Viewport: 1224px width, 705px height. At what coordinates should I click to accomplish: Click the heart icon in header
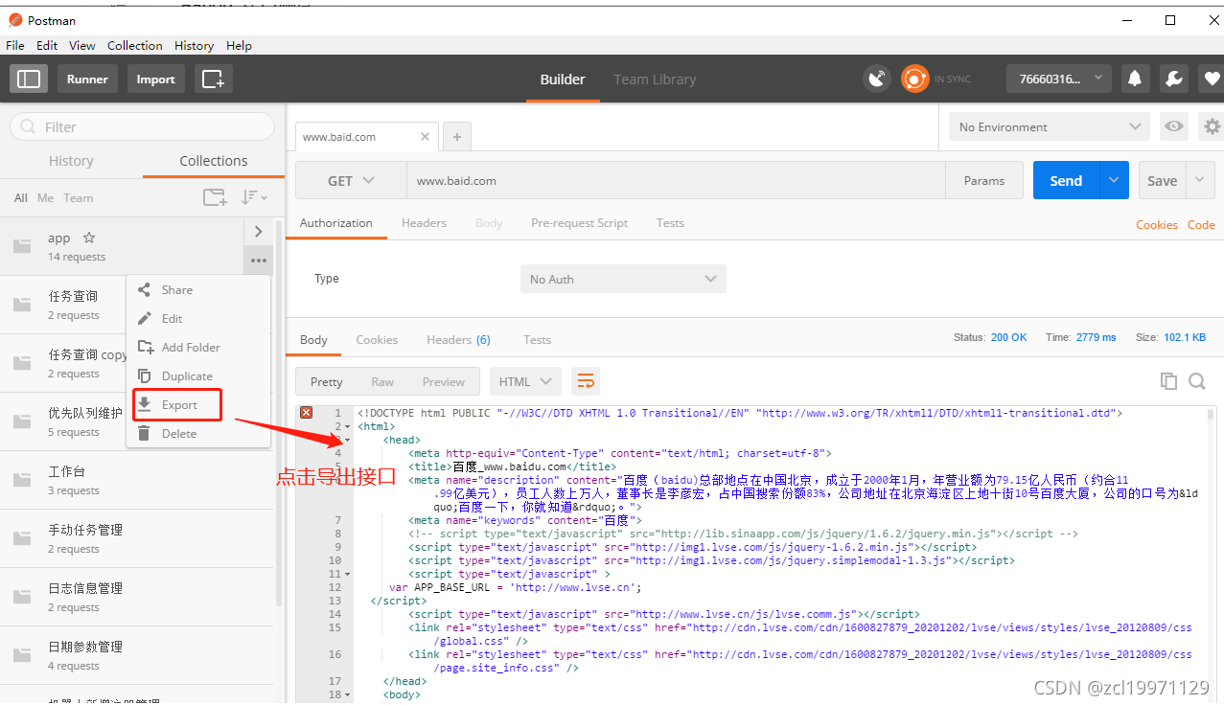pos(1212,79)
